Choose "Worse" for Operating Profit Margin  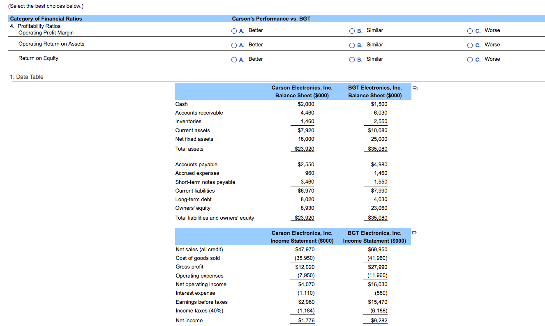click(470, 30)
